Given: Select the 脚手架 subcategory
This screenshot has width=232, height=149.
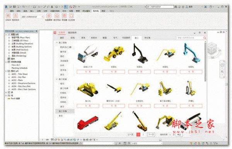Looking at the screenshot, I should point(63,52).
